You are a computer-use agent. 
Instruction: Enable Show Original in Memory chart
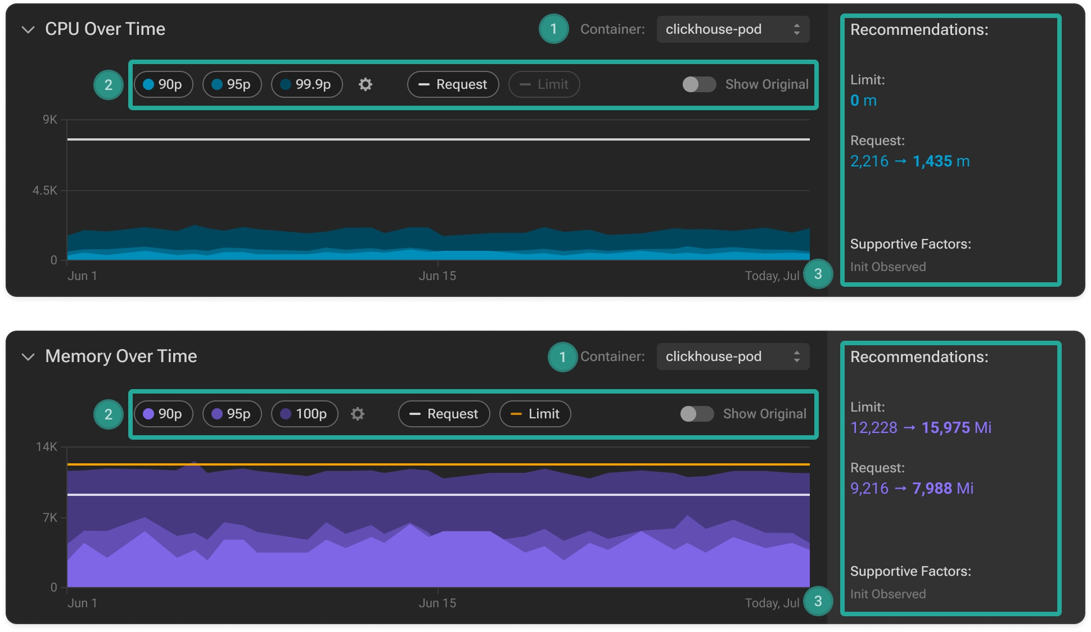tap(697, 414)
